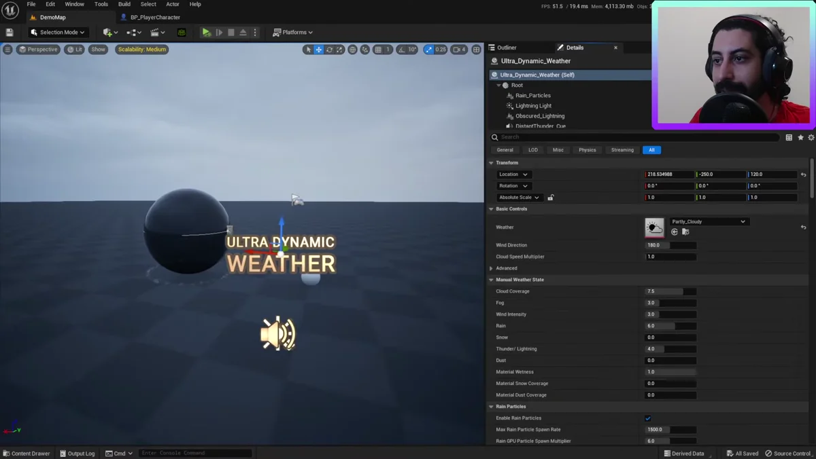
Task: Open the Cinematics clapperboard dropdown
Action: [x=158, y=32]
